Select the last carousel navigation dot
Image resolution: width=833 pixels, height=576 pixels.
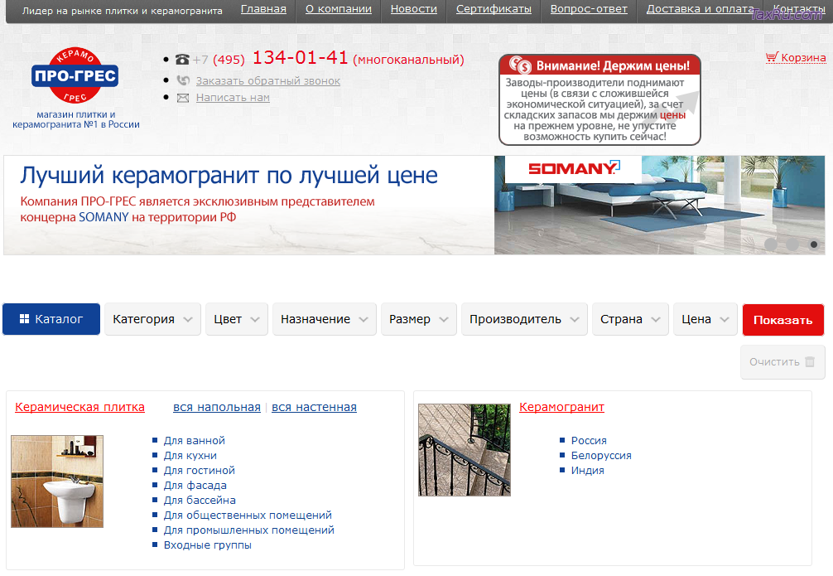tap(813, 244)
